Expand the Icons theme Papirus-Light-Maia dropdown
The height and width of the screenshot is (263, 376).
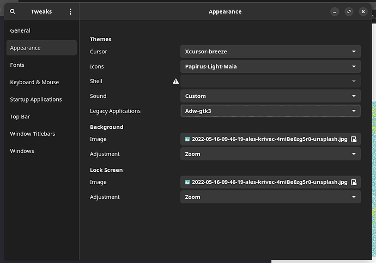coord(270,66)
